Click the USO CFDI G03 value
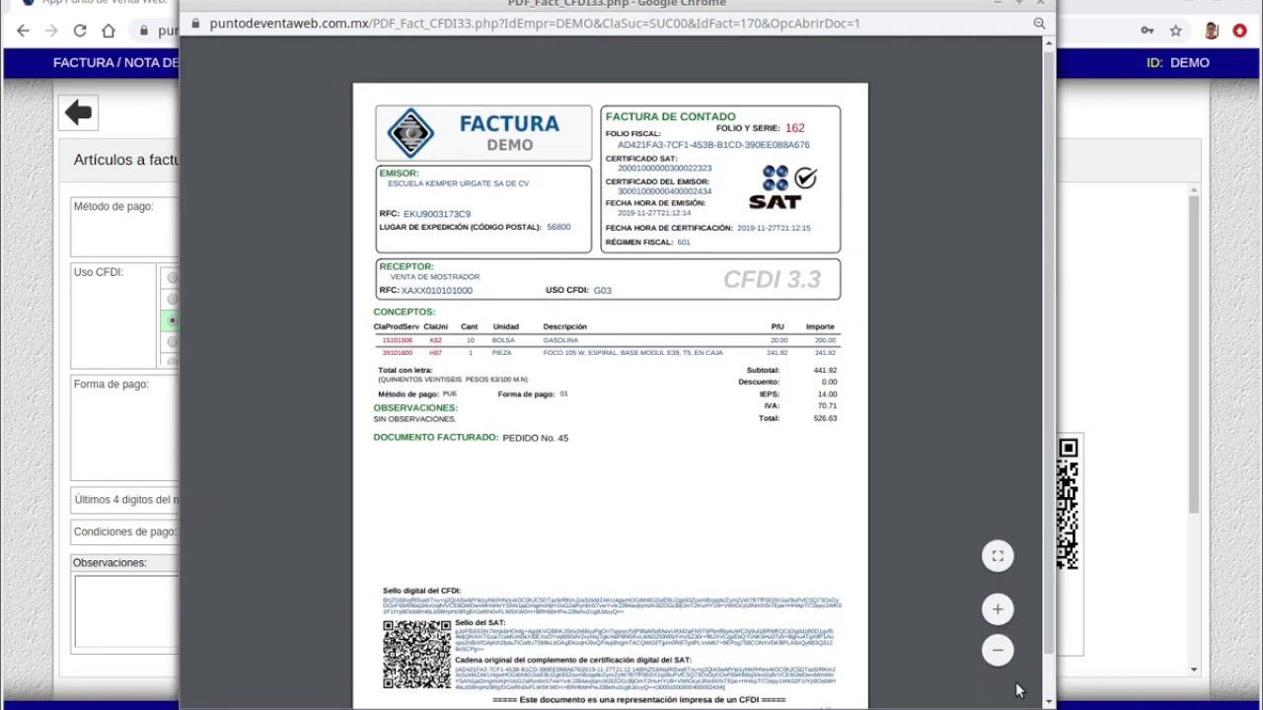 [602, 291]
